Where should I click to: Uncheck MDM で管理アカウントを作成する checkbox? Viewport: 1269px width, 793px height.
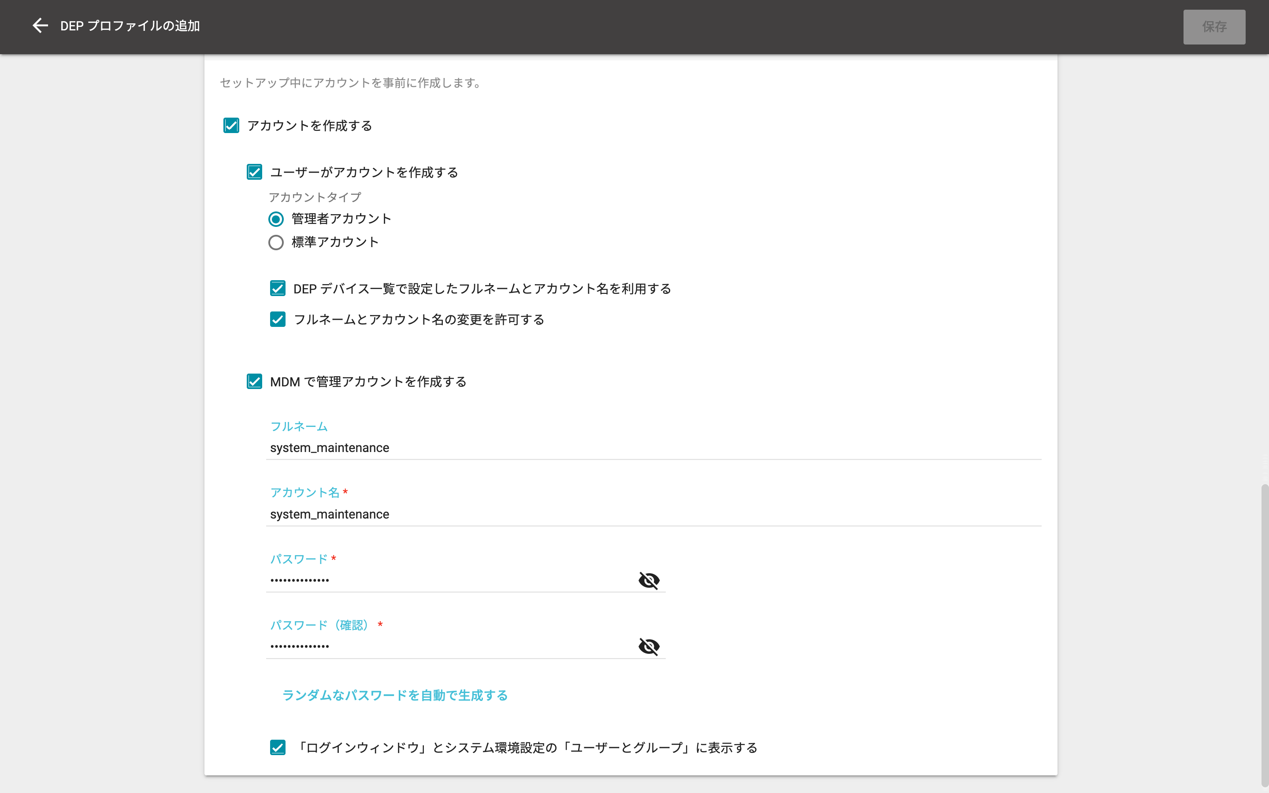click(x=254, y=381)
